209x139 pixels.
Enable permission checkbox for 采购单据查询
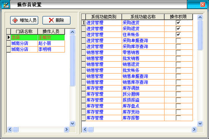[x=178, y=41]
